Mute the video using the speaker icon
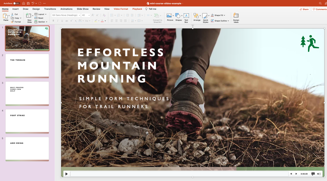 [x=319, y=174]
